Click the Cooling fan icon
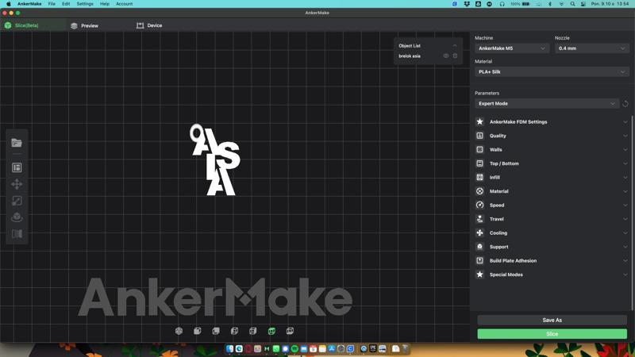Image resolution: width=635 pixels, height=357 pixels. tap(480, 232)
